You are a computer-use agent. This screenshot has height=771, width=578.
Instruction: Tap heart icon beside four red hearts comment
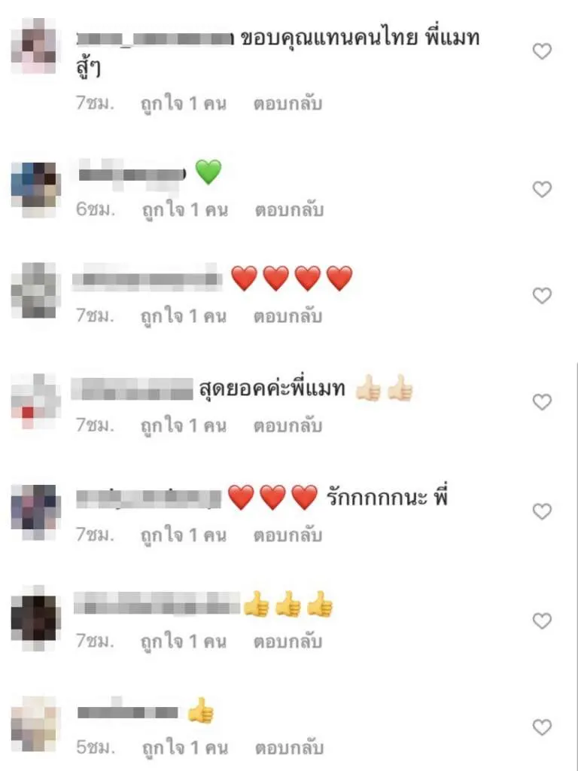(x=542, y=295)
